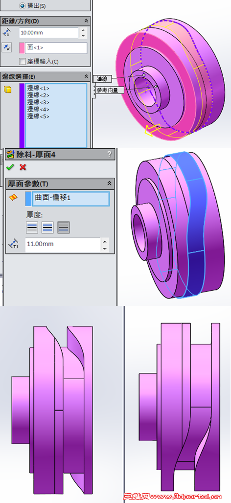Decrease the 11.00mm thickness value
This screenshot has width=231, height=503.
105,248
